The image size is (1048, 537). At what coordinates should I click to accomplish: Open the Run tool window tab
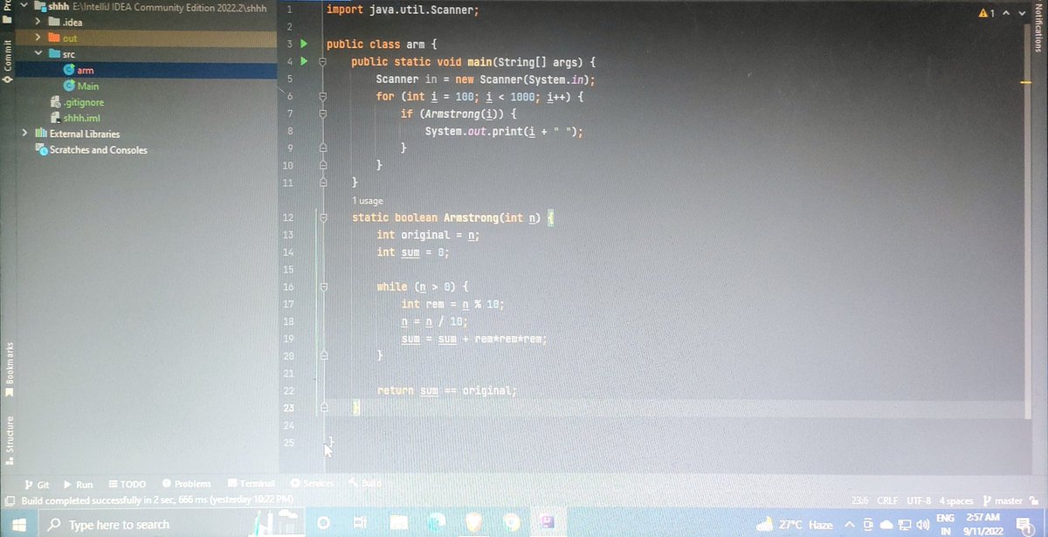[x=79, y=484]
